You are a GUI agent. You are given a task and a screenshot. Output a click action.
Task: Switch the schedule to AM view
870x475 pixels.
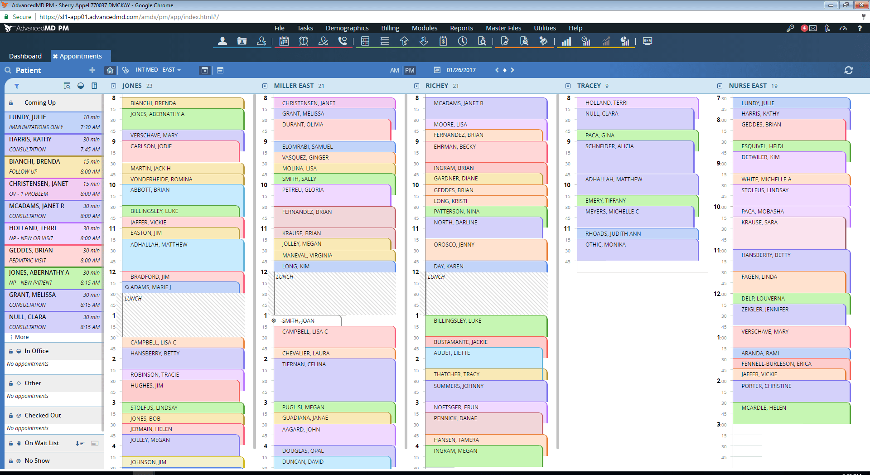tap(394, 70)
